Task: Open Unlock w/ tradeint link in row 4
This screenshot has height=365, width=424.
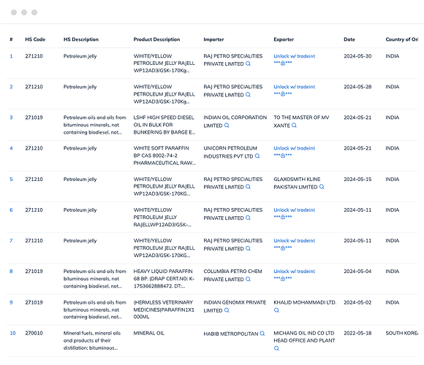Action: point(294,148)
